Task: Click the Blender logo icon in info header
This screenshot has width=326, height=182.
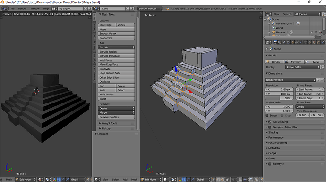Action: tap(168, 8)
